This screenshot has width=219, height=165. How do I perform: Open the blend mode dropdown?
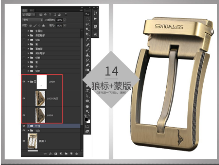coord(33,20)
